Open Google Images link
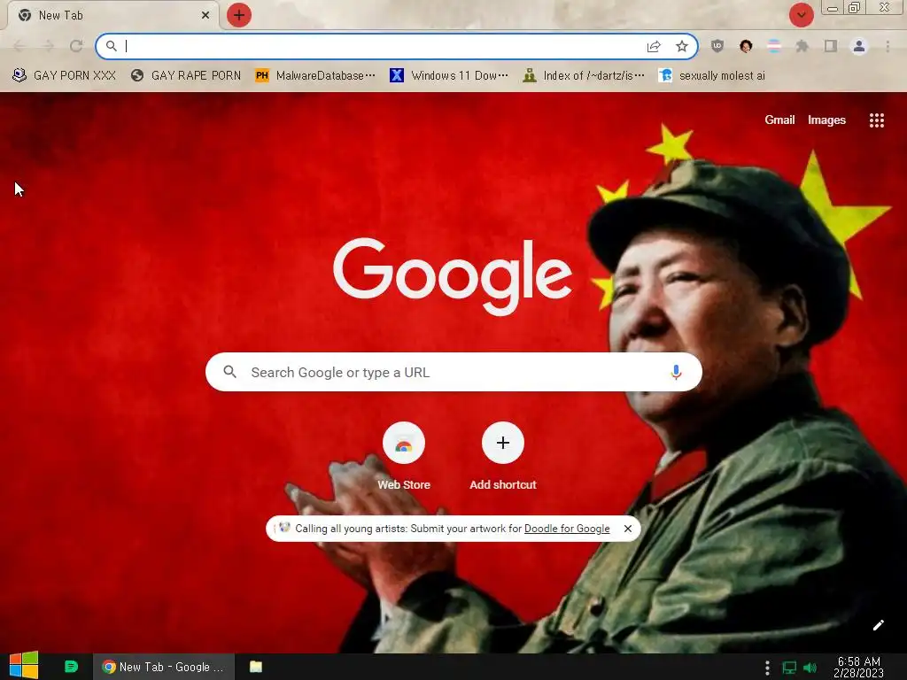This screenshot has width=907, height=680. pos(826,120)
